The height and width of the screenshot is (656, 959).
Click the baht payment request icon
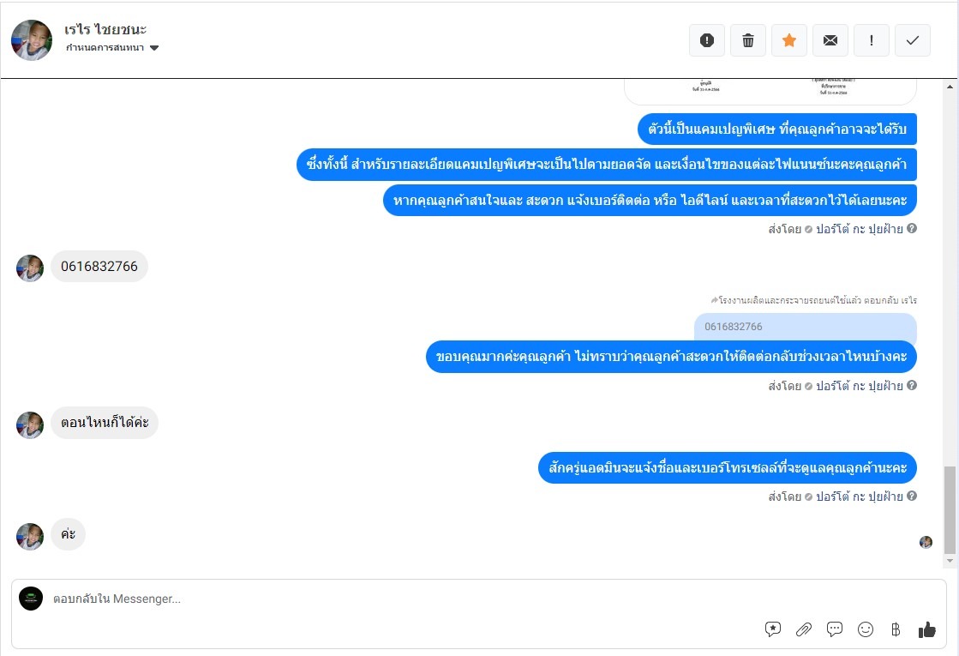(x=896, y=629)
